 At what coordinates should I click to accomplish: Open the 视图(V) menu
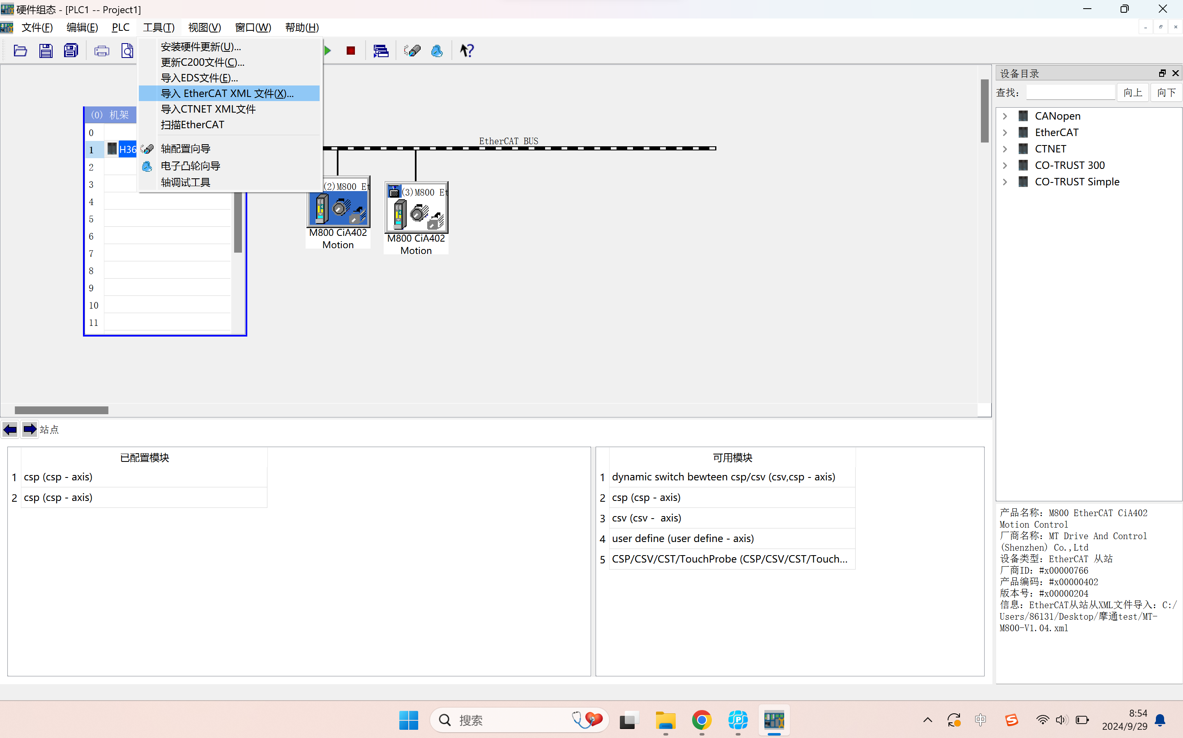205,28
